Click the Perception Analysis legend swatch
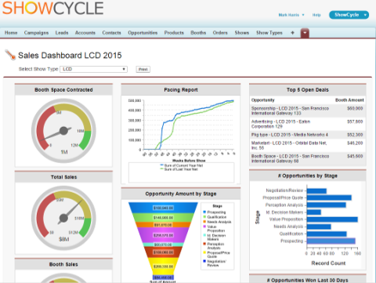The image size is (376, 283). [204, 244]
